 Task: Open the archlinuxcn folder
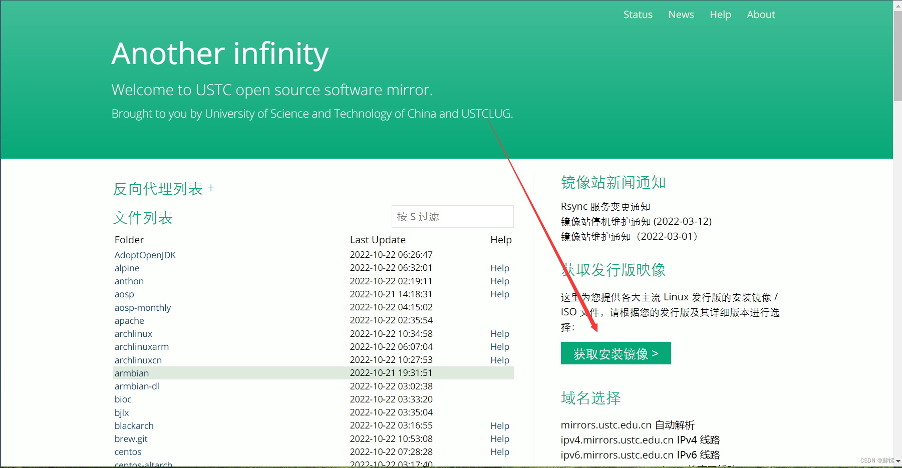pyautogui.click(x=138, y=360)
